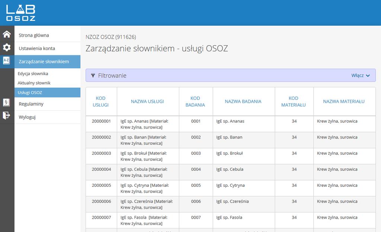
Task: Click test name IgE sp. Cebula
Action: point(230,169)
